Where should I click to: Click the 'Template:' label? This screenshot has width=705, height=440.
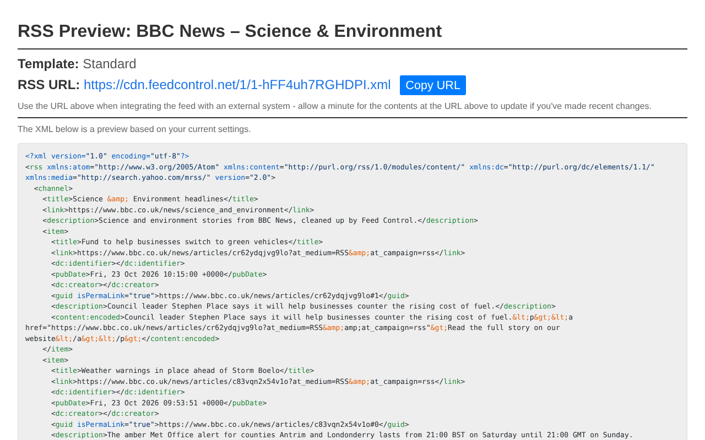pos(48,64)
